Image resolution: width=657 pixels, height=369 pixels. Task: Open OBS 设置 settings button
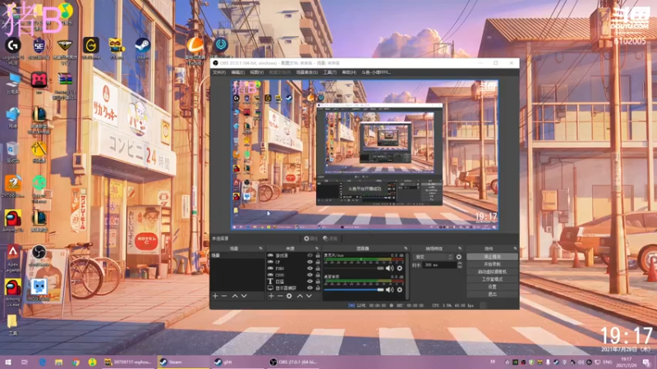(x=492, y=286)
